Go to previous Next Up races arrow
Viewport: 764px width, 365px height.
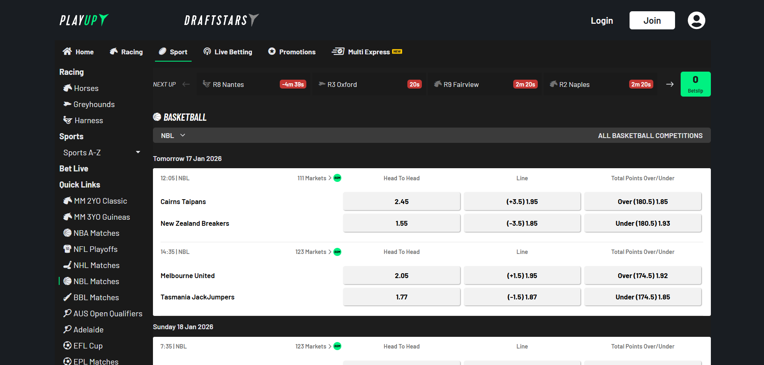coord(186,84)
